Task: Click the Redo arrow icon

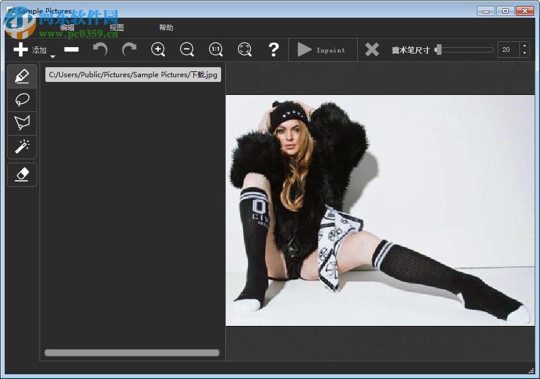Action: click(129, 50)
